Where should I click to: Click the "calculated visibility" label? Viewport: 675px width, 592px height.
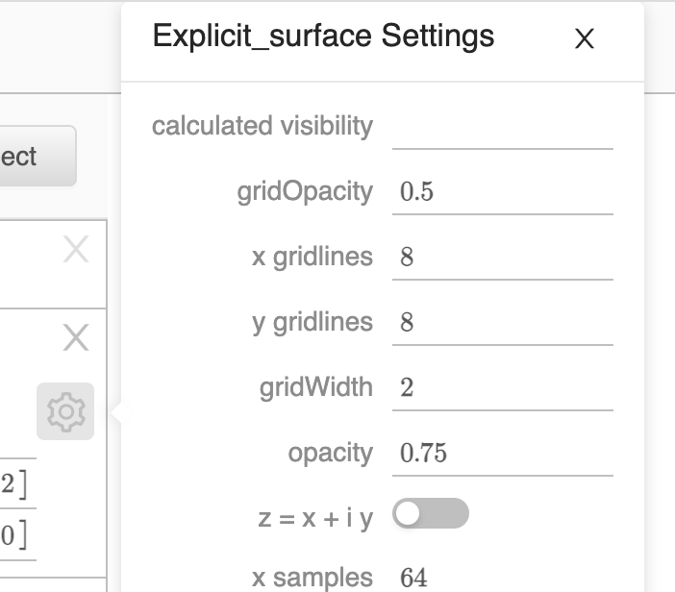pyautogui.click(x=262, y=126)
